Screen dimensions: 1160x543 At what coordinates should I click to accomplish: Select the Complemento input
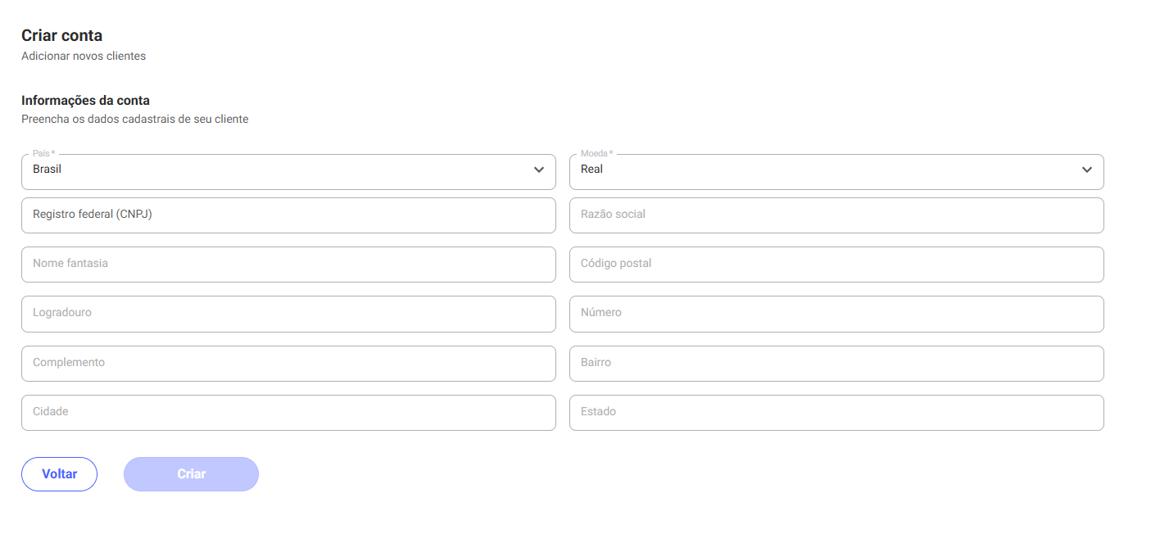click(288, 364)
